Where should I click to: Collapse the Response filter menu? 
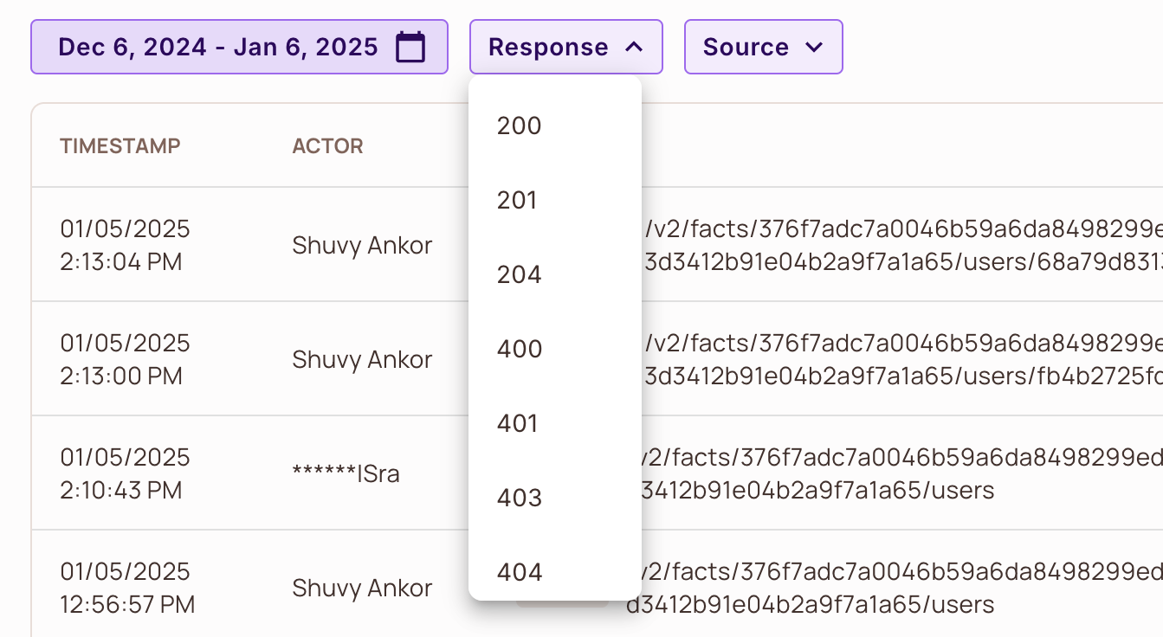pyautogui.click(x=565, y=47)
